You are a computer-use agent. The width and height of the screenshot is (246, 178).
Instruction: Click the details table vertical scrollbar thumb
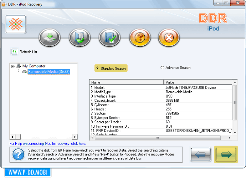pyautogui.click(x=235, y=103)
